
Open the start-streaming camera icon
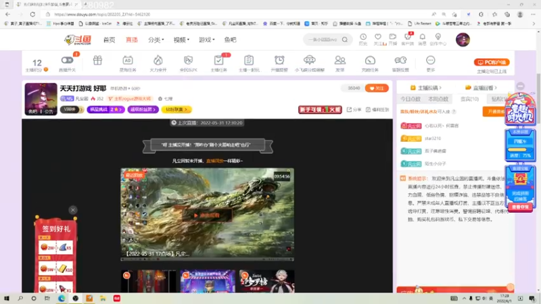pyautogui.click(x=393, y=36)
